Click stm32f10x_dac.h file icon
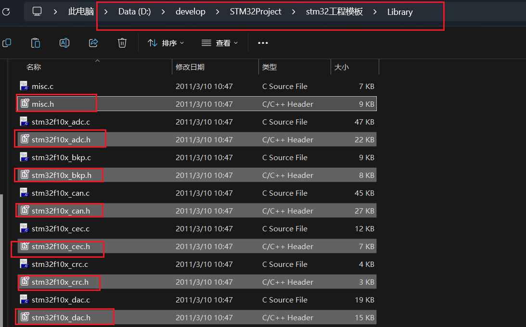Image resolution: width=526 pixels, height=327 pixels. click(25, 317)
